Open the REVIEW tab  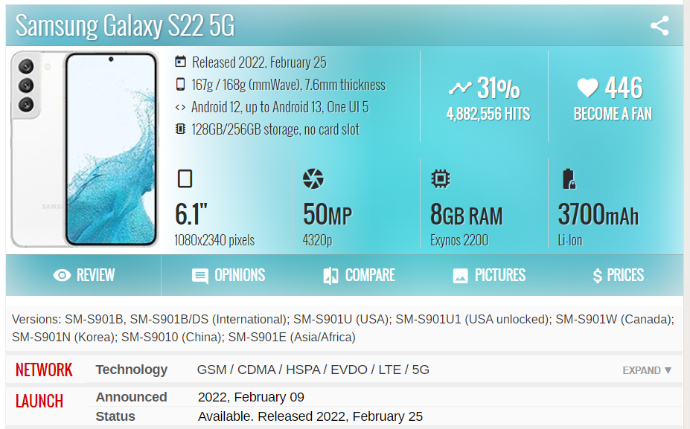click(x=83, y=276)
